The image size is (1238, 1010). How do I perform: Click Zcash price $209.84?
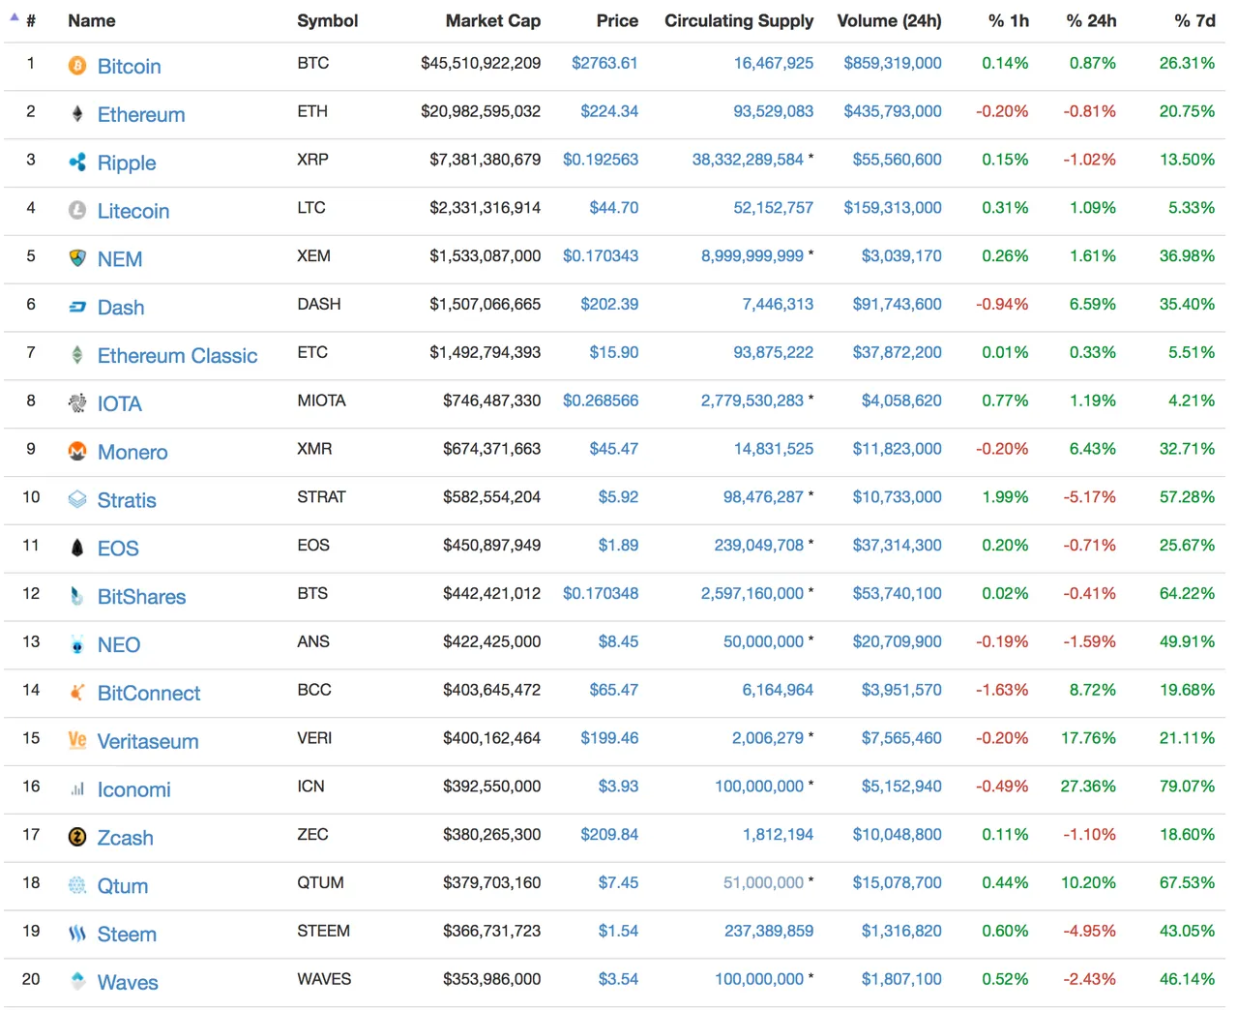609,834
